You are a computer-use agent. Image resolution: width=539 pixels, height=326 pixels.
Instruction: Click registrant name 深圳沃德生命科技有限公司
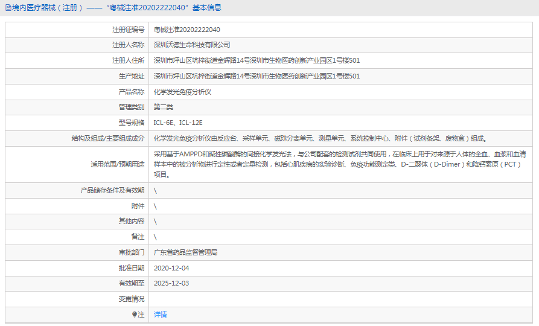192,45
